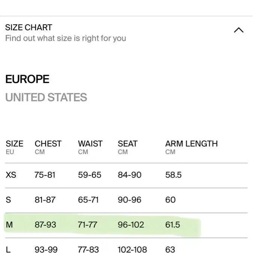Screen dimensions: 253x253
Task: Click the S size row label
Action: pyautogui.click(x=8, y=200)
